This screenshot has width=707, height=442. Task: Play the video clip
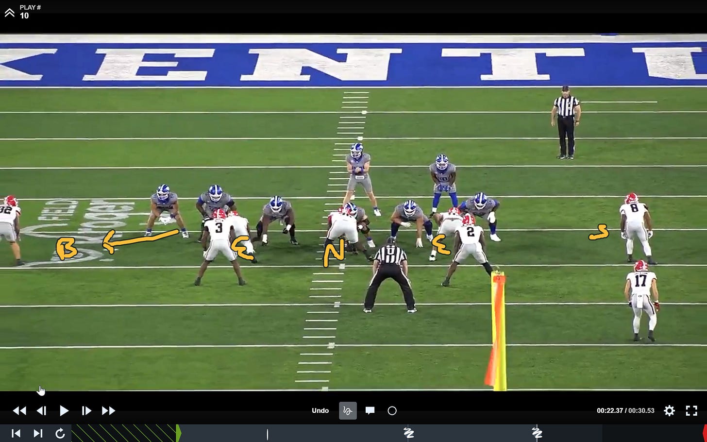click(64, 411)
